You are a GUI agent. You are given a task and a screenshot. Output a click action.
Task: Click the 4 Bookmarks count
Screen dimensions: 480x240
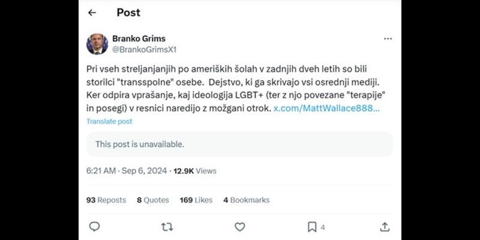click(246, 200)
